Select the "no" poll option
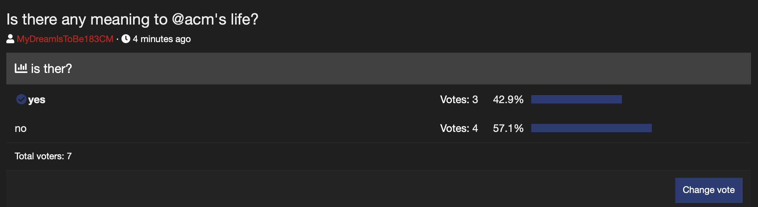Screen dimensions: 758x207 21,128
